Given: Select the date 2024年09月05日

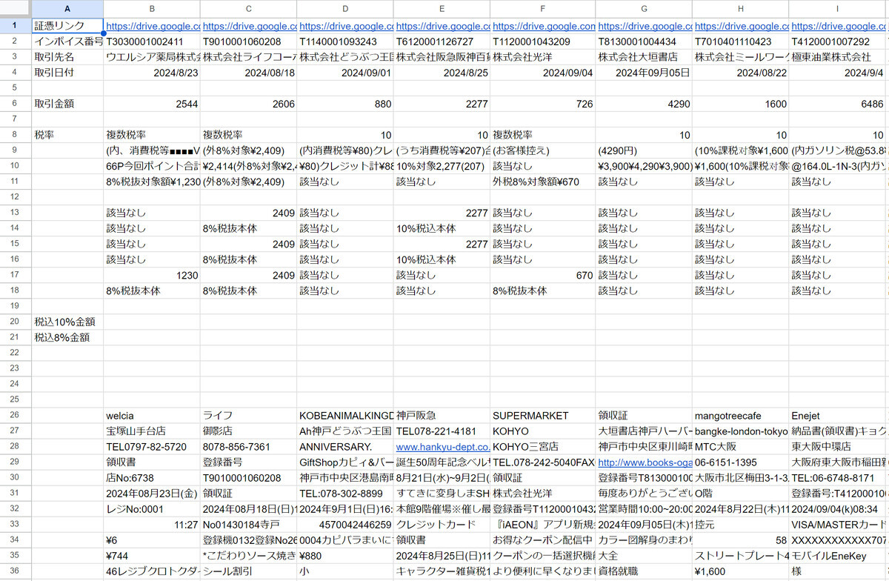Looking at the screenshot, I should pyautogui.click(x=645, y=73).
